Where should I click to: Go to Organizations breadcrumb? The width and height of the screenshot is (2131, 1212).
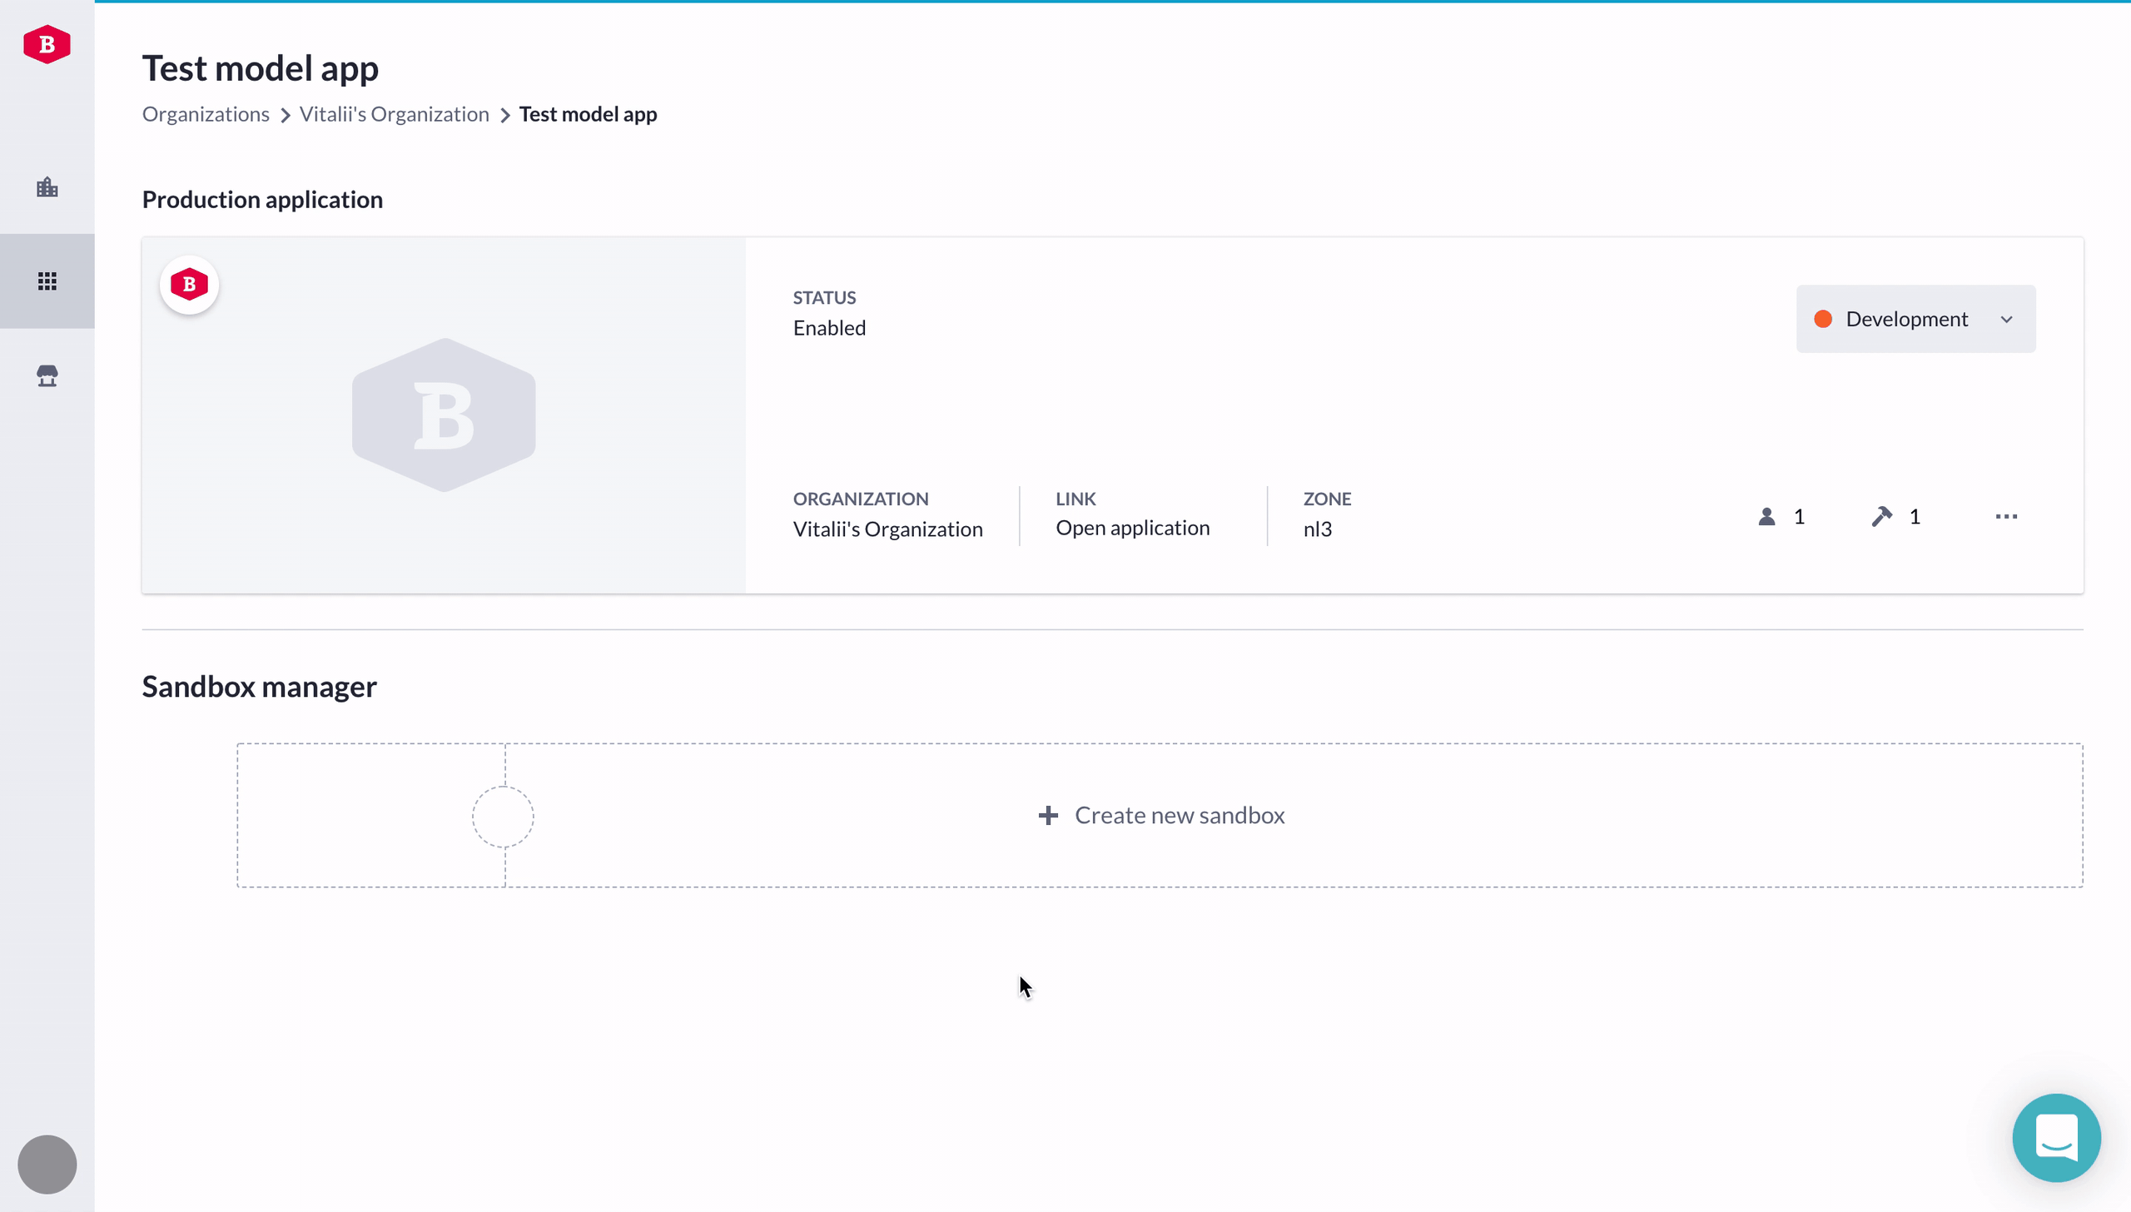pyautogui.click(x=206, y=114)
